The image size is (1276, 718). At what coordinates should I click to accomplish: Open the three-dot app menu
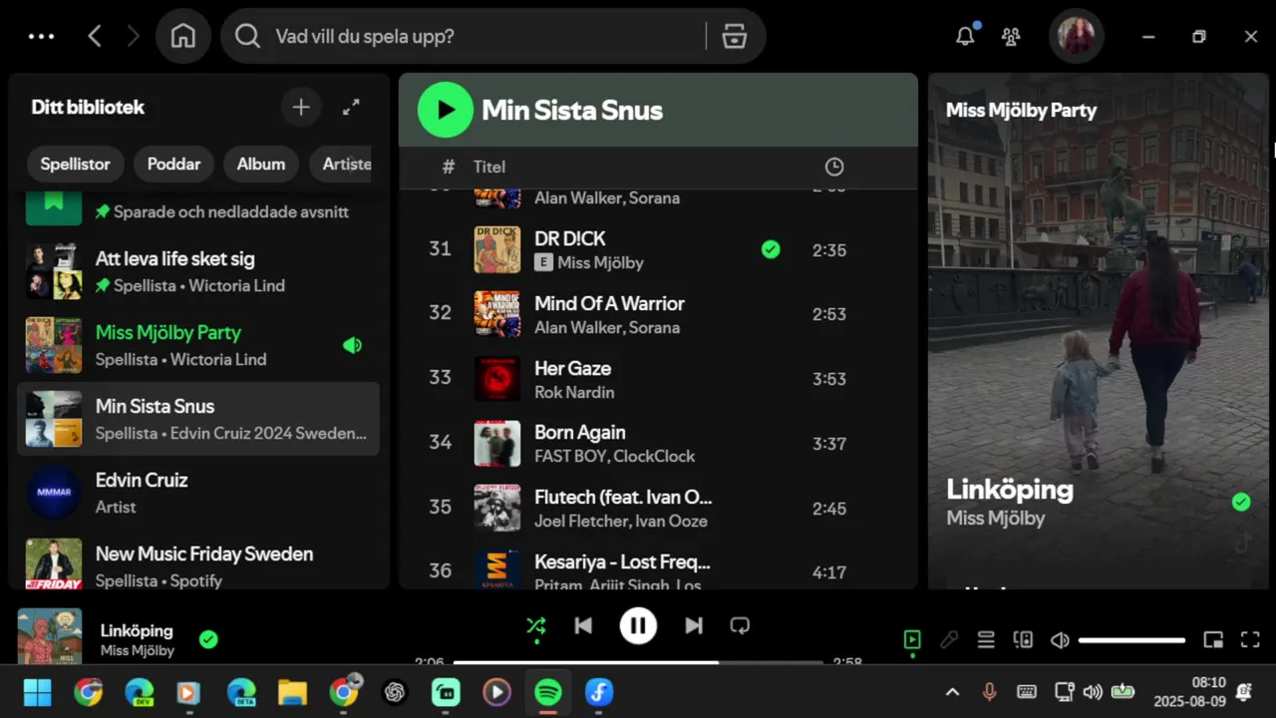(x=42, y=37)
